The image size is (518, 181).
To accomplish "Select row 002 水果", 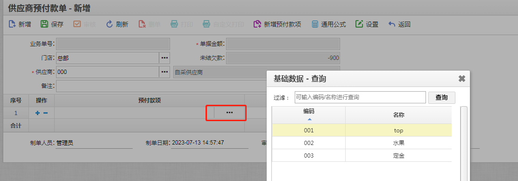I will pos(362,143).
